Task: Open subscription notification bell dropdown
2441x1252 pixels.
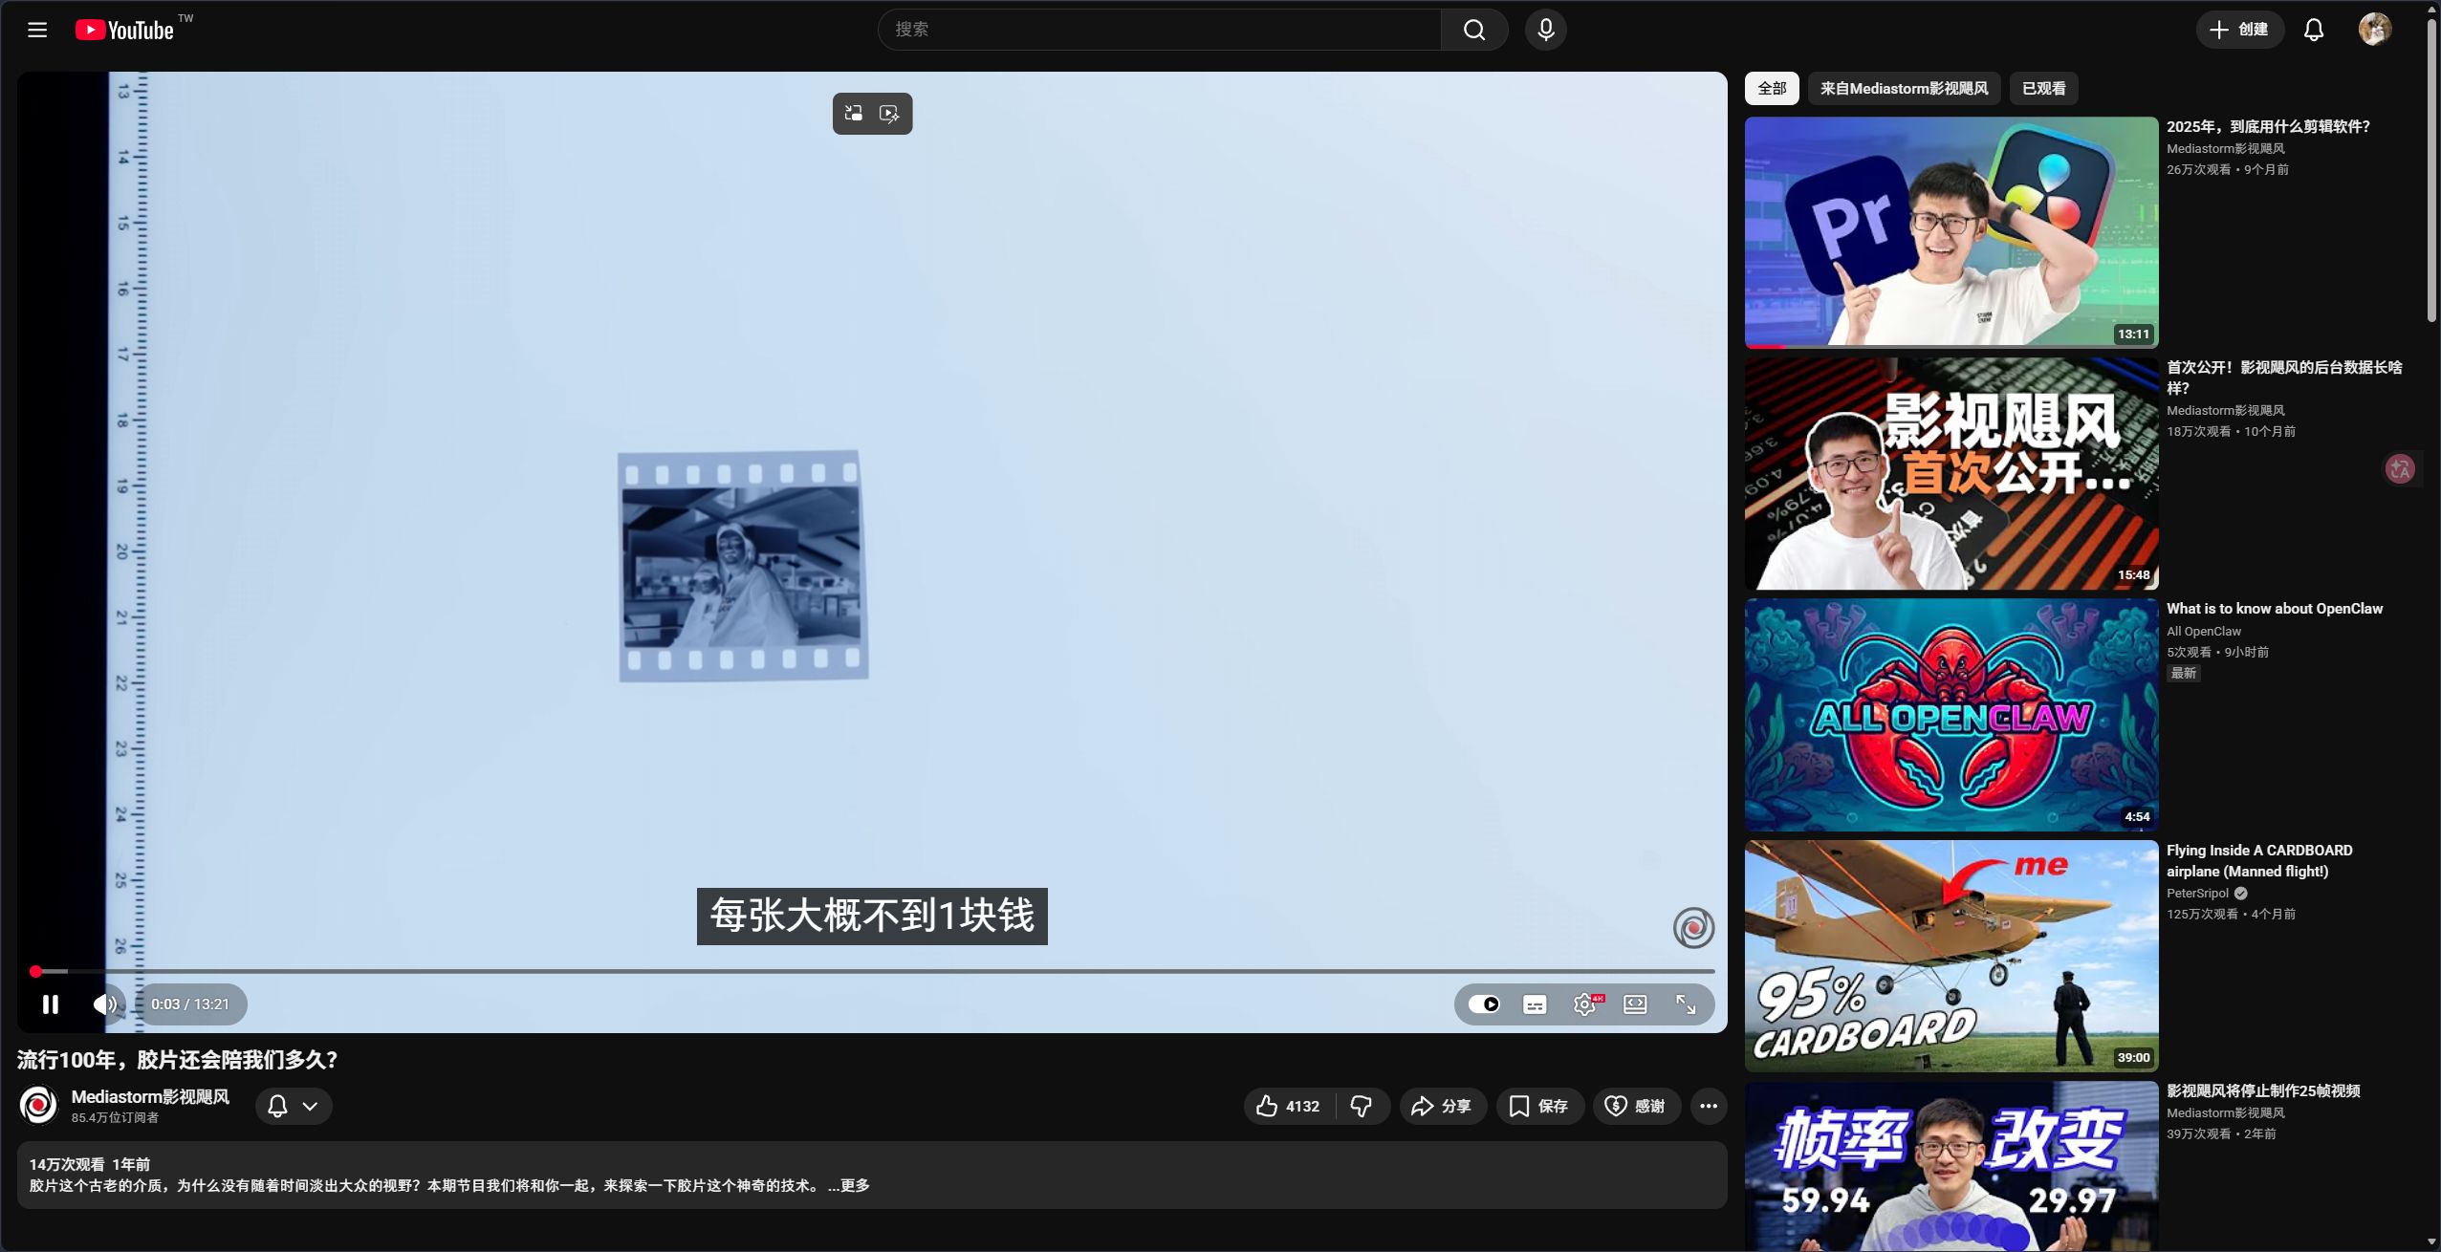Action: (294, 1107)
